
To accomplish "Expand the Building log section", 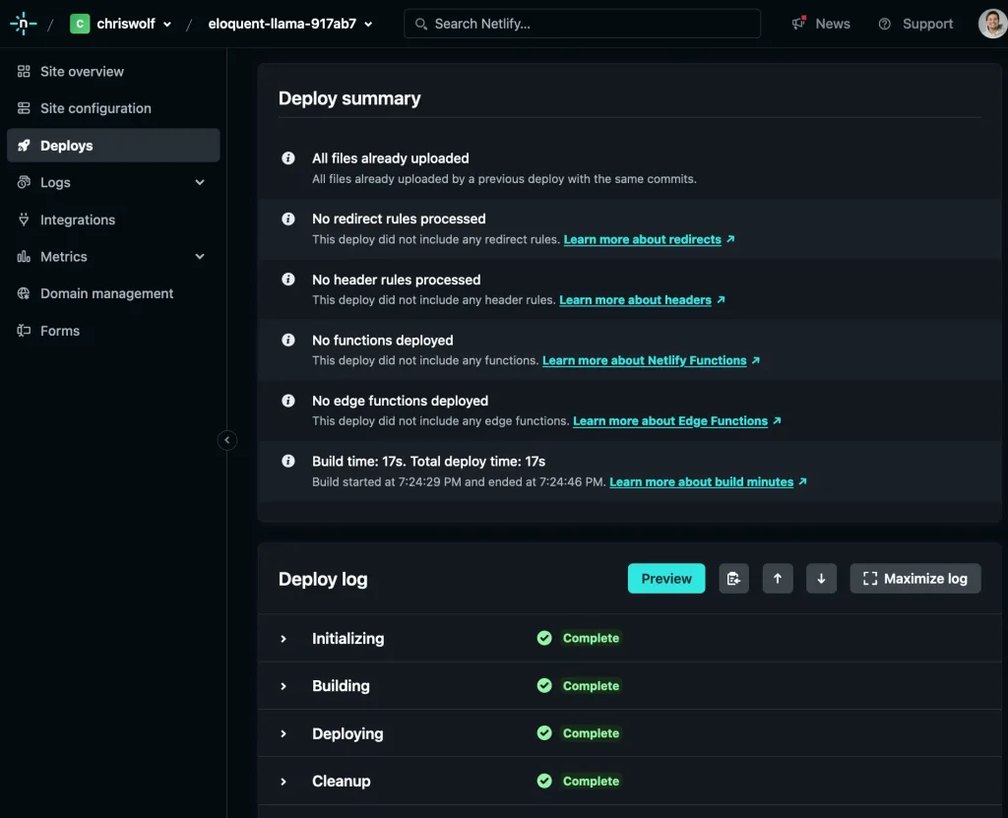I will point(284,685).
